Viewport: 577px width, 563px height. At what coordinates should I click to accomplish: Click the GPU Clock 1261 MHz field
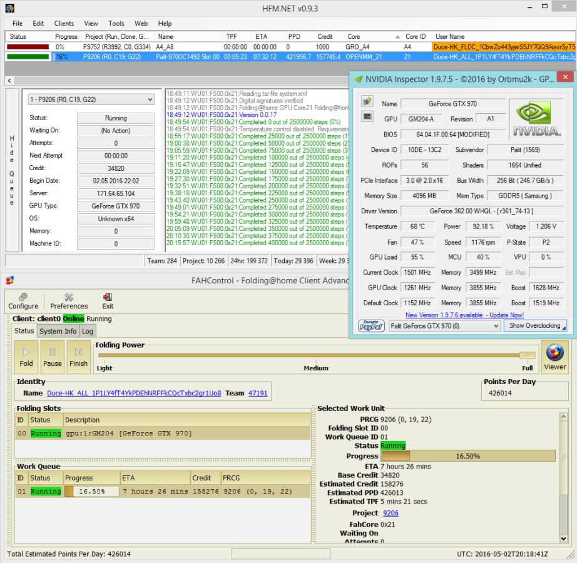[x=417, y=288]
